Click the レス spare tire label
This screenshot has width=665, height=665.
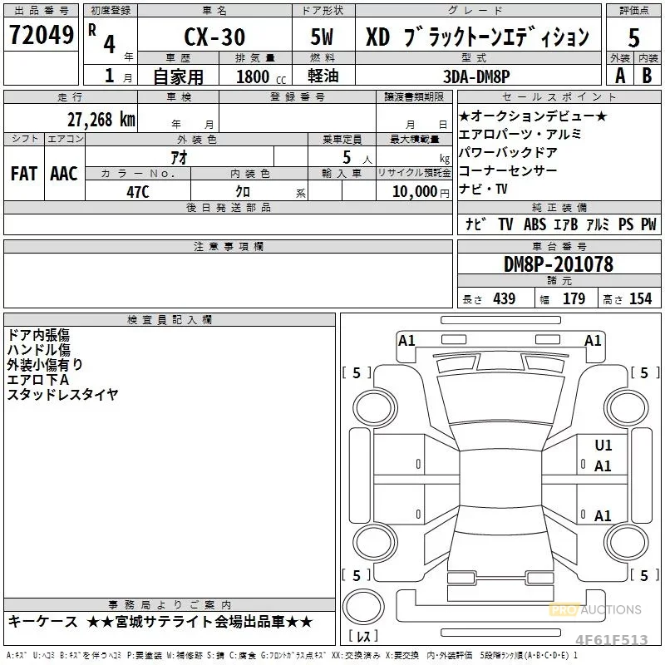point(363,636)
